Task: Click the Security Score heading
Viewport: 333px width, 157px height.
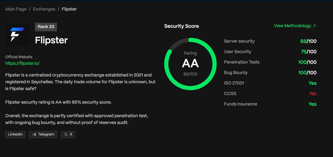Action: [x=182, y=26]
